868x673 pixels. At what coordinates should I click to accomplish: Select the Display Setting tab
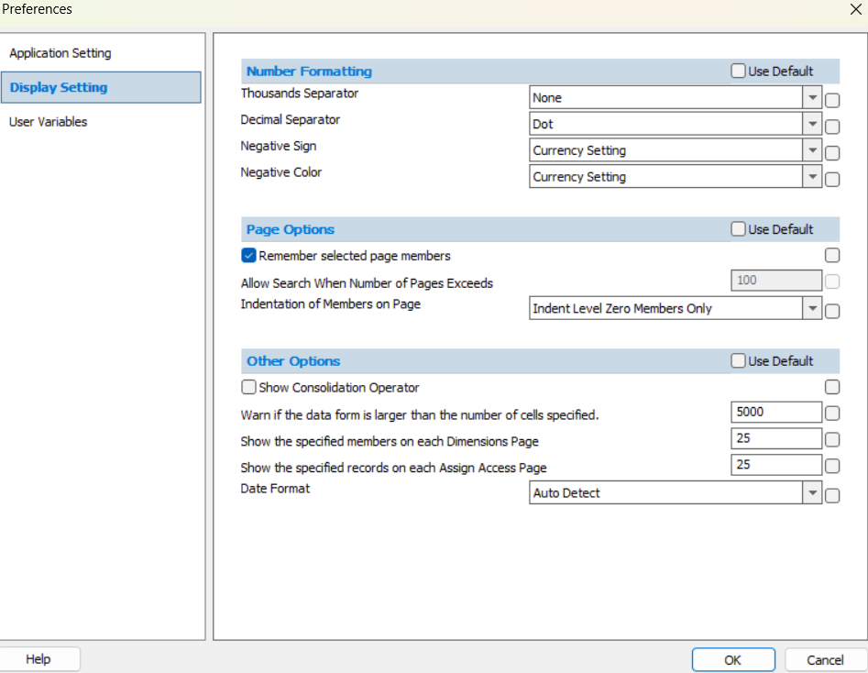(x=101, y=87)
